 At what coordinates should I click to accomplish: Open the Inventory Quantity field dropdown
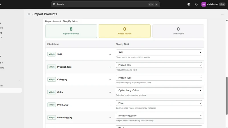tap(159, 116)
